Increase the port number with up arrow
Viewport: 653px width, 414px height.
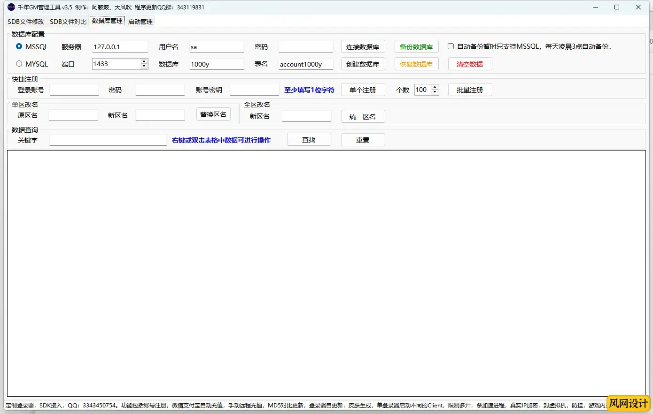144,61
